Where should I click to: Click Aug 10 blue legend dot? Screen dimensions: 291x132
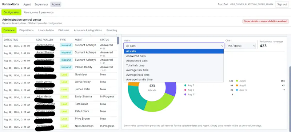pos(237,90)
